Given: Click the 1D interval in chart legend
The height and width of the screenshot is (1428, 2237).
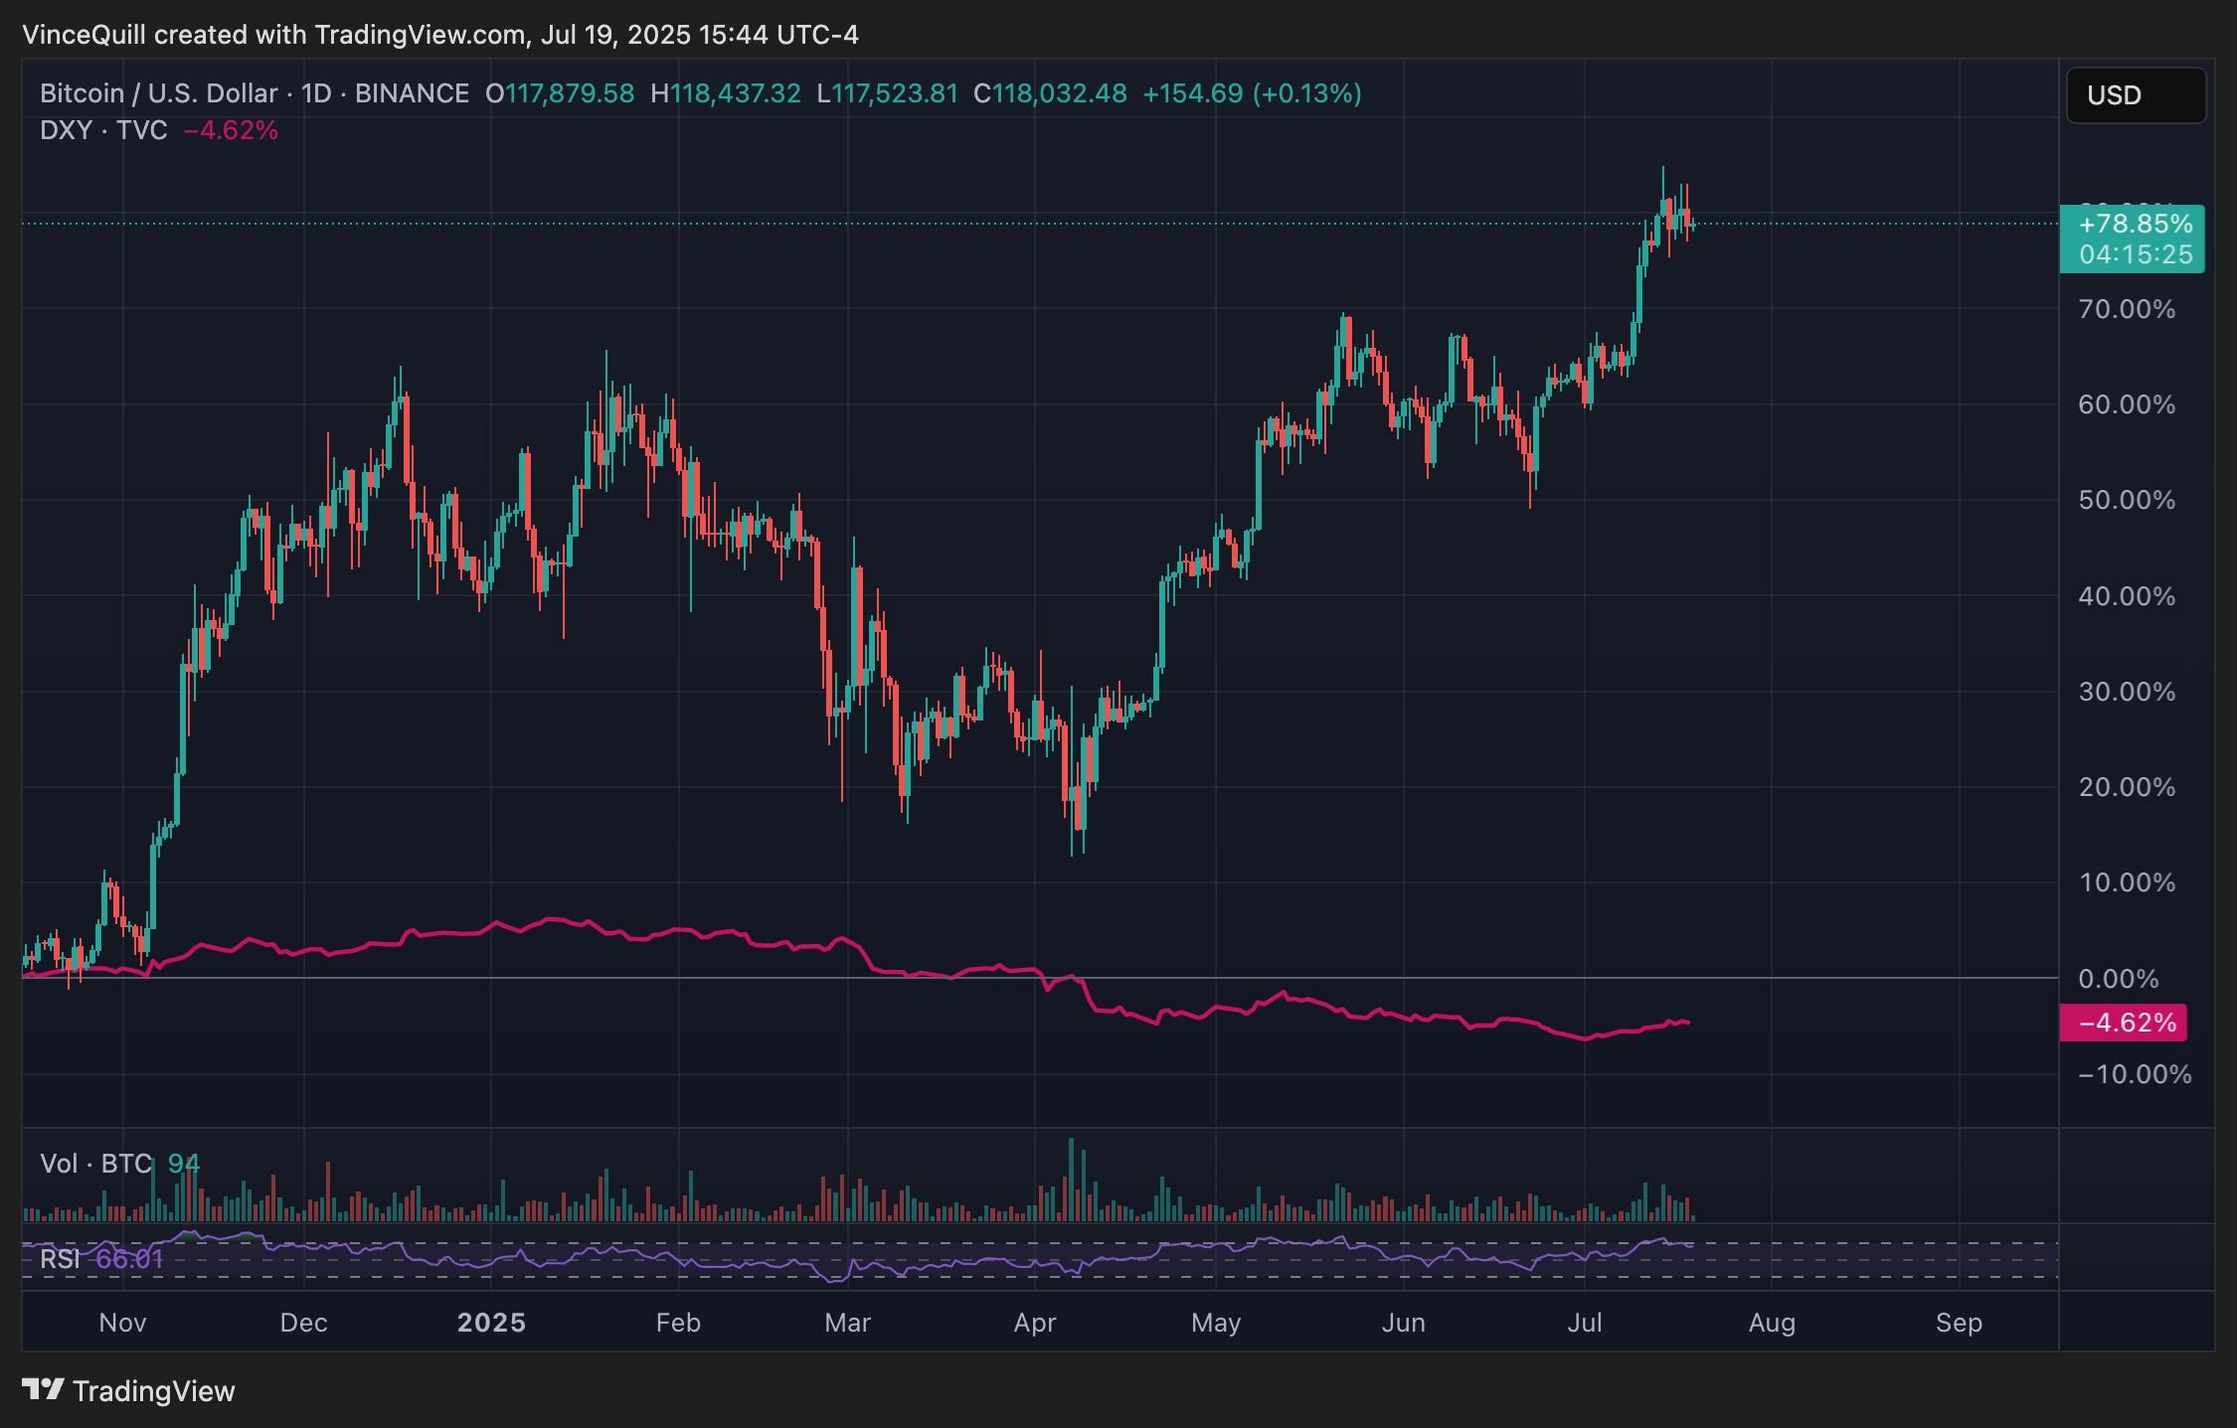Looking at the screenshot, I should pyautogui.click(x=315, y=93).
